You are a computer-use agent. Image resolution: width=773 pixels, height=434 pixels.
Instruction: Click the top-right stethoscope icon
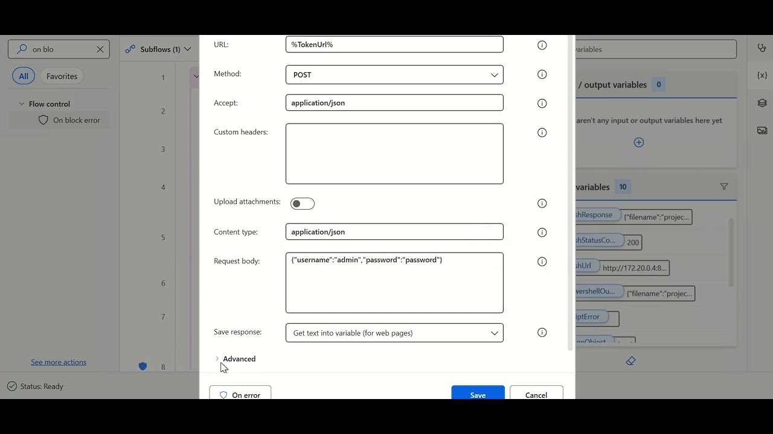(x=762, y=48)
